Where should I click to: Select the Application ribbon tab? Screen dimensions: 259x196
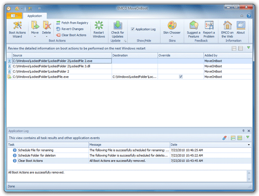coord(35,16)
